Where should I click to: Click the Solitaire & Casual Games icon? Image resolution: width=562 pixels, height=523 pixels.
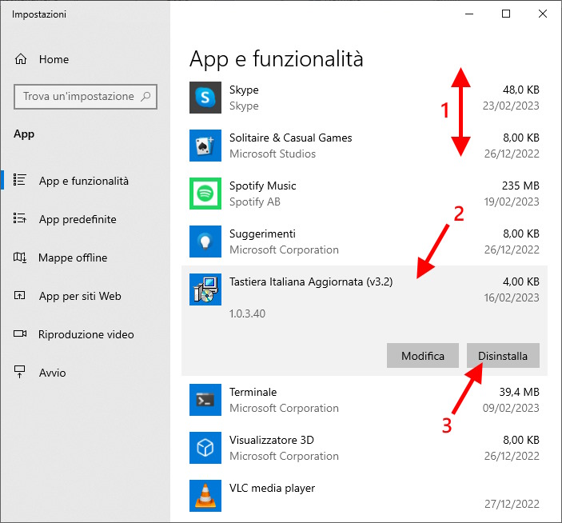coord(205,146)
